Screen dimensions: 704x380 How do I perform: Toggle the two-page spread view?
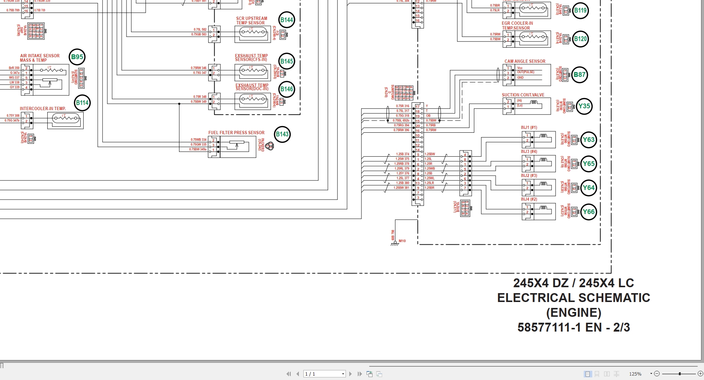point(607,374)
